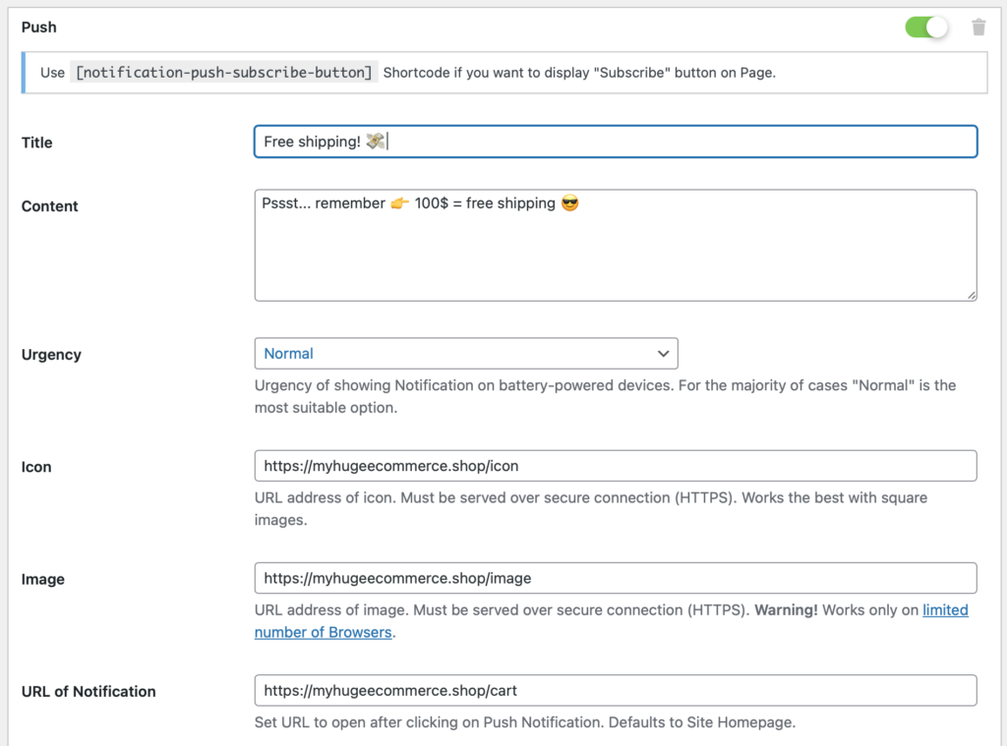Delete the Push carrier using the trash icon

pos(979,28)
